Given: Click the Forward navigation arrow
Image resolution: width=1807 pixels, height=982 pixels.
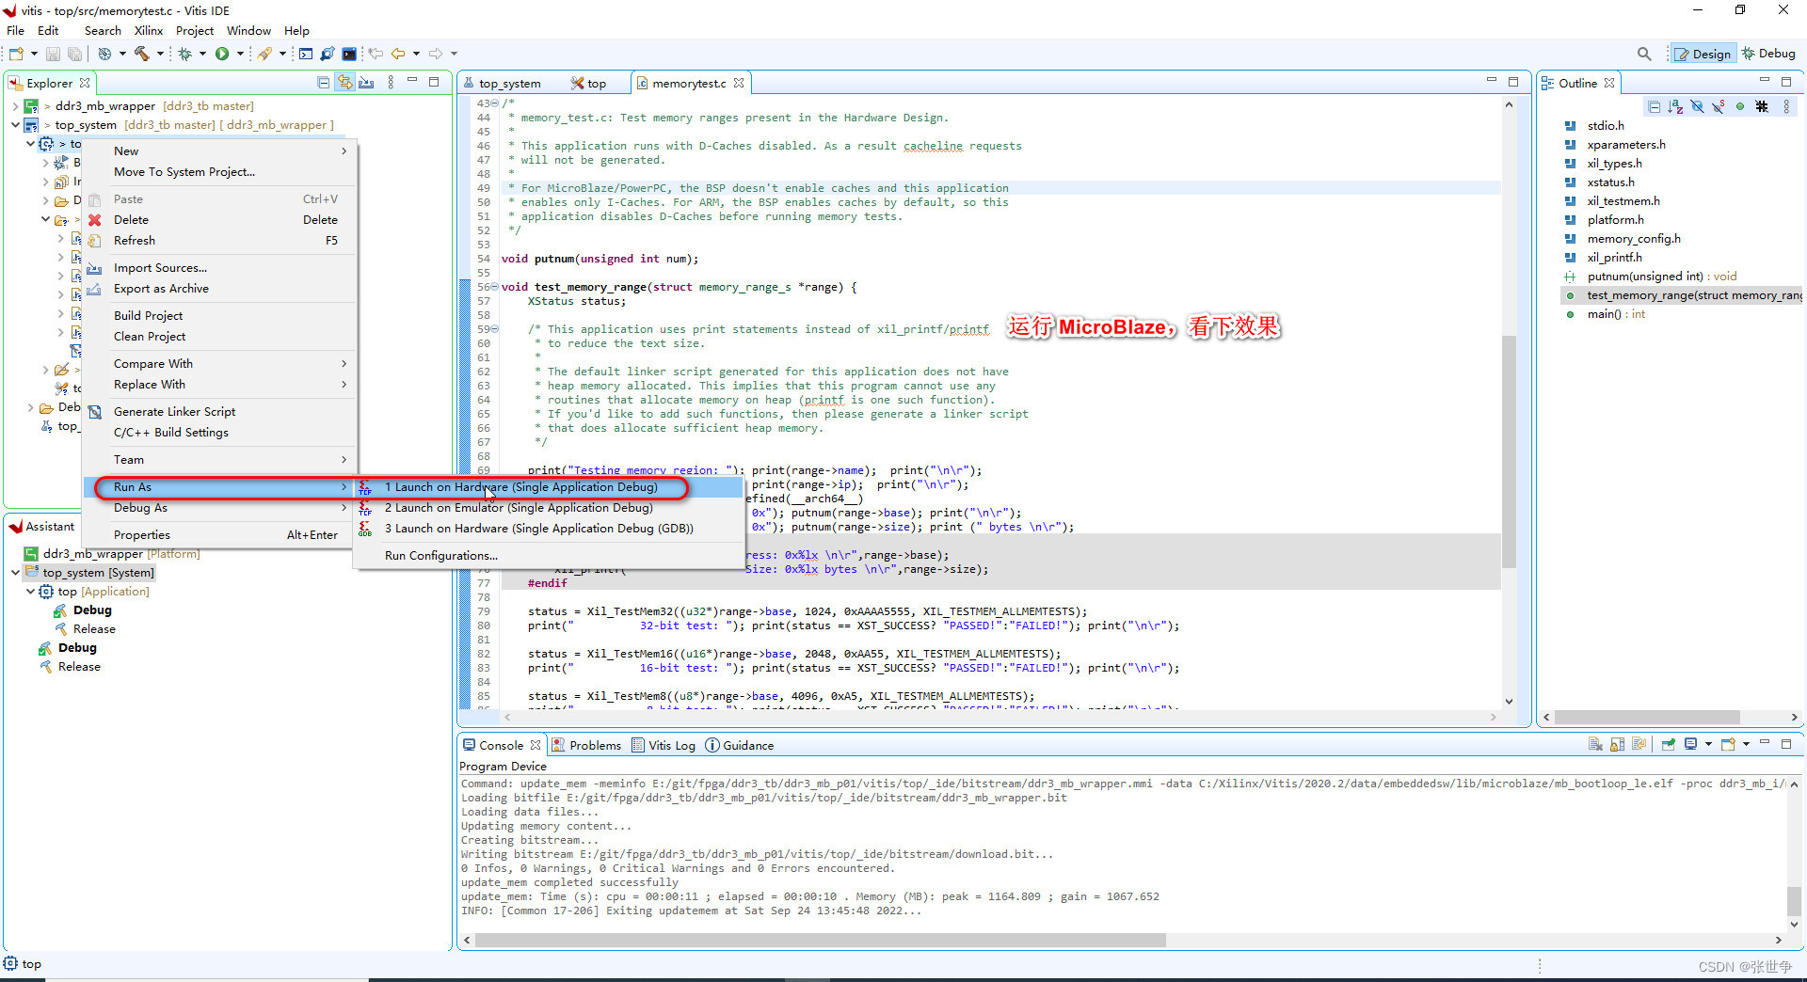Looking at the screenshot, I should click(436, 54).
